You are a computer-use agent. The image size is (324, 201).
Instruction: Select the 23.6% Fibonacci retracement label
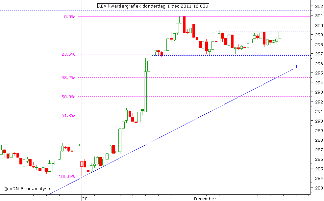tap(69, 54)
